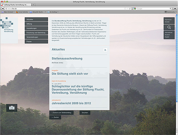Screen dimensions: 178x135
Task: Open the Bookmarks dropdown on the right
Action: click(x=170, y=12)
